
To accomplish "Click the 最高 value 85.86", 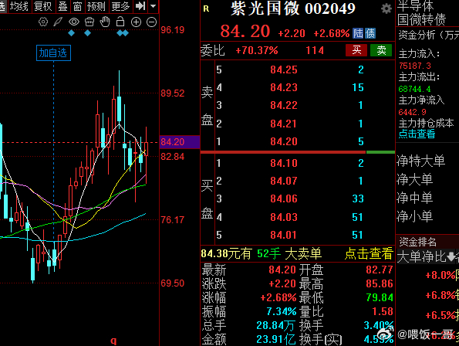I will (x=380, y=283).
